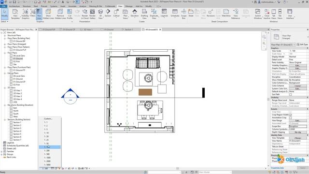Open the Select panel dropdown
The width and height of the screenshot is (309, 174).
pyautogui.click(x=4, y=21)
